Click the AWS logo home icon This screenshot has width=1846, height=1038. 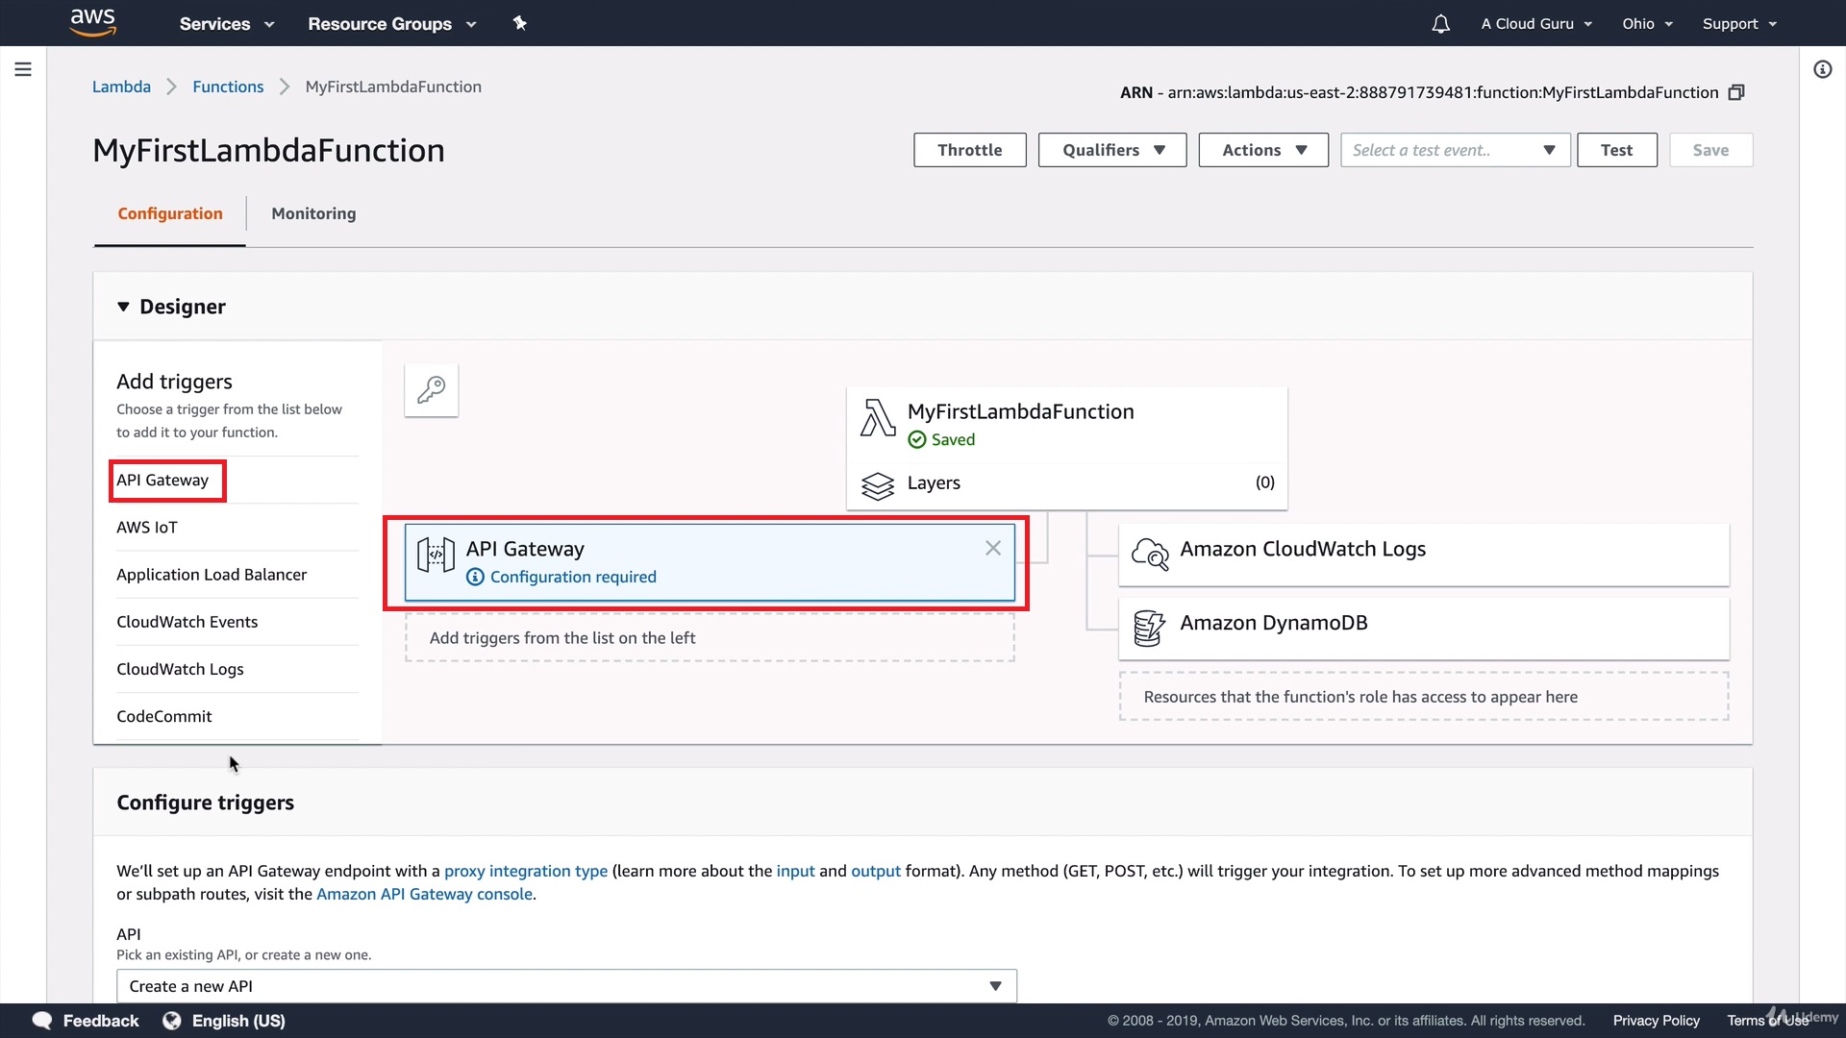pyautogui.click(x=93, y=22)
